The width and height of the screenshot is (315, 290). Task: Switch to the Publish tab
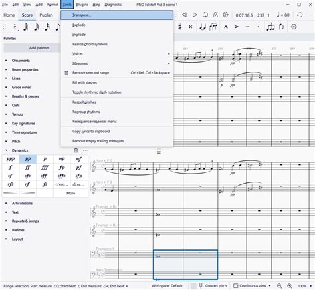click(46, 15)
